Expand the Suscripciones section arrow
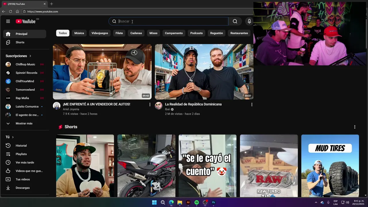Viewport: 368px width, 207px height. tap(30, 56)
